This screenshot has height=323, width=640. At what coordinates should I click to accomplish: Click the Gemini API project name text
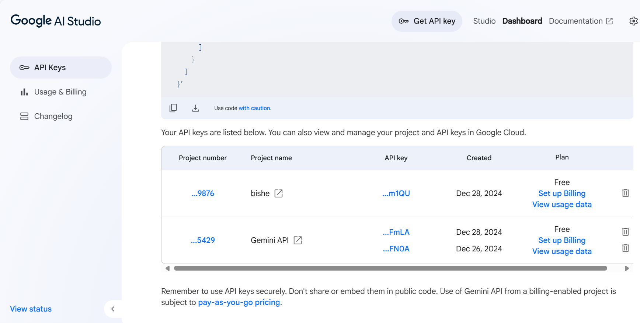269,240
